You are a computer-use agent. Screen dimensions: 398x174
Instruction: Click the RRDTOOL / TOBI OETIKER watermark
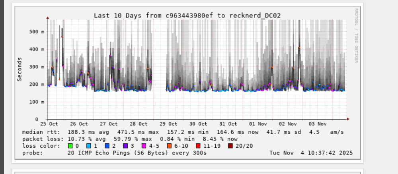pyautogui.click(x=356, y=36)
